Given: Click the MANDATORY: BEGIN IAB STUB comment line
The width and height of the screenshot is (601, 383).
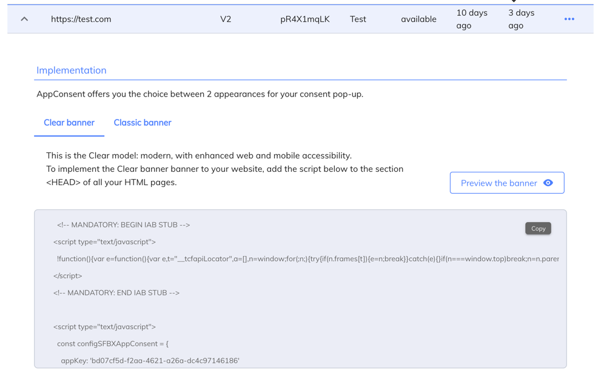Looking at the screenshot, I should pyautogui.click(x=123, y=225).
